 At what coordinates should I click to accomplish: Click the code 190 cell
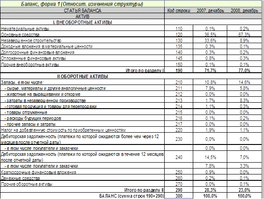coord(179,70)
